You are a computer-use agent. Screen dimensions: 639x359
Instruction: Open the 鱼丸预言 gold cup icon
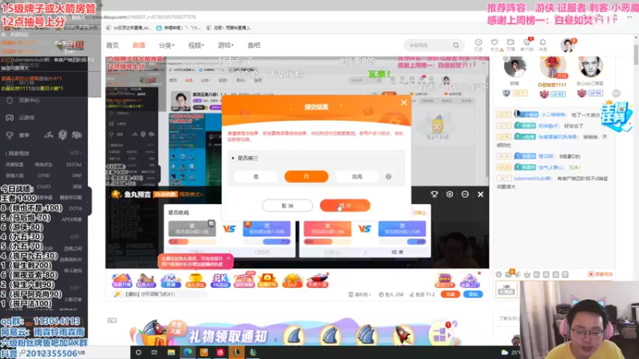tap(195, 281)
